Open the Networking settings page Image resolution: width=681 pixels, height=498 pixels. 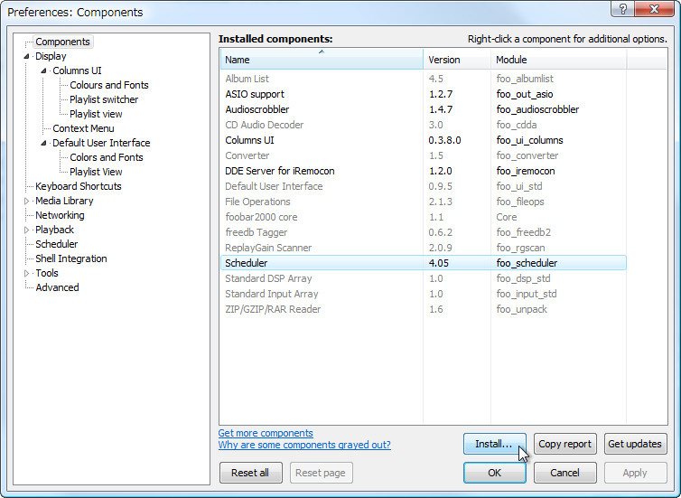[x=60, y=215]
